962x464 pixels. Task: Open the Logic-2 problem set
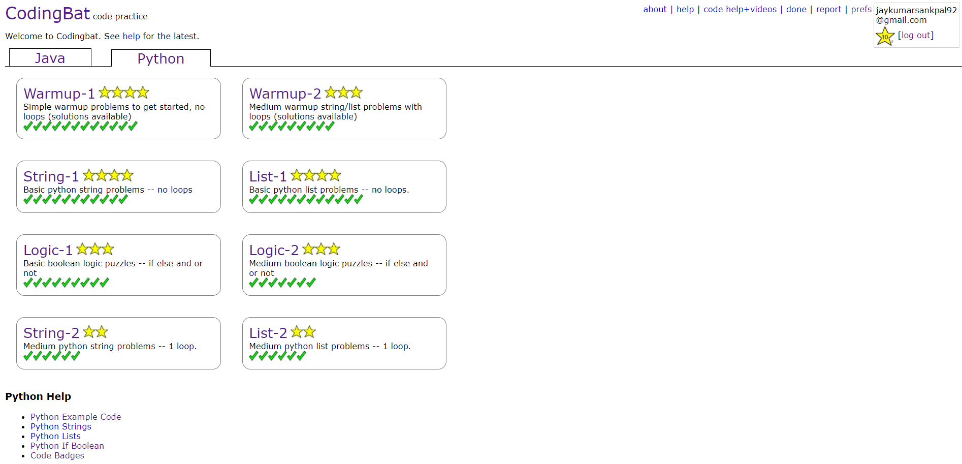coord(274,250)
